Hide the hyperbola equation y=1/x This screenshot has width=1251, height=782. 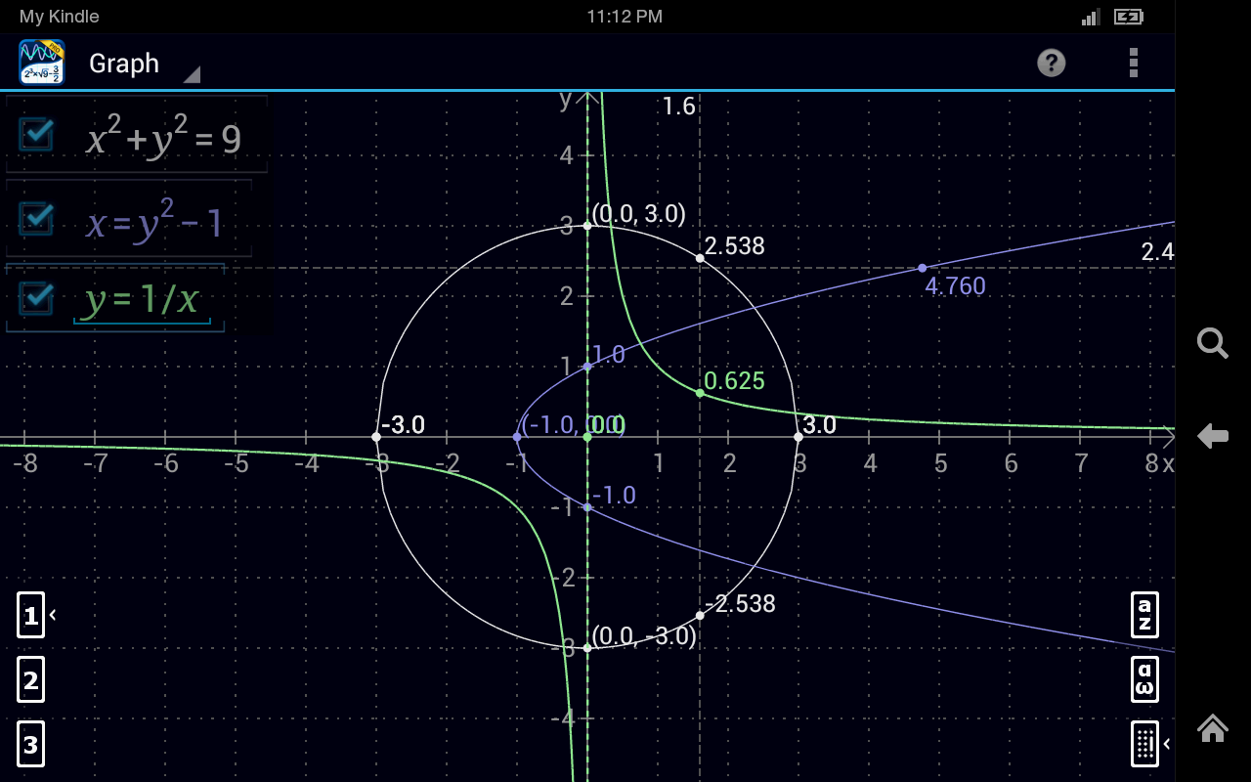point(35,298)
